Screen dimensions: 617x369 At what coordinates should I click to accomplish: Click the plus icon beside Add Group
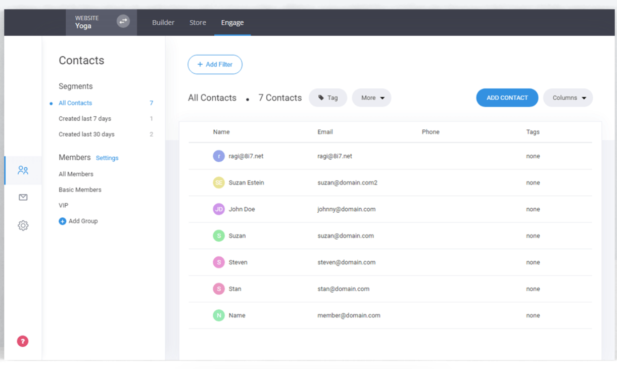tap(62, 221)
